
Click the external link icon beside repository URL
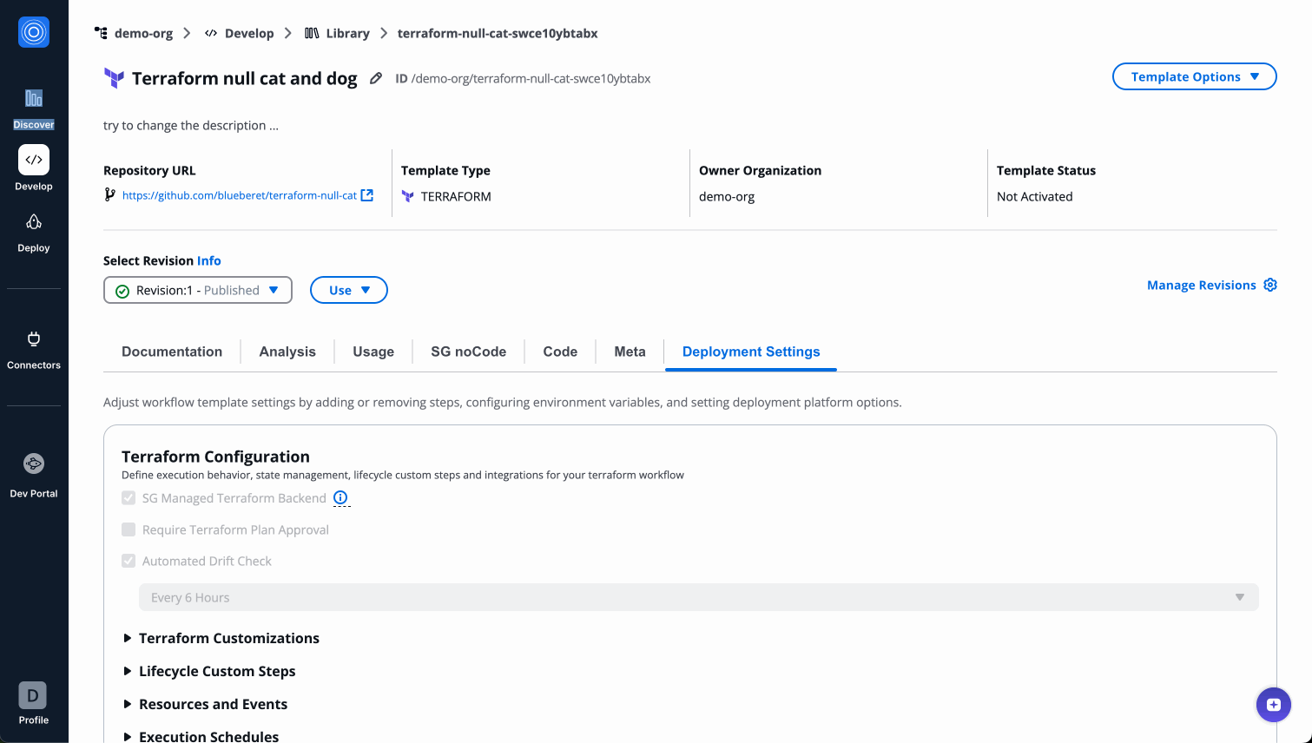tap(367, 195)
